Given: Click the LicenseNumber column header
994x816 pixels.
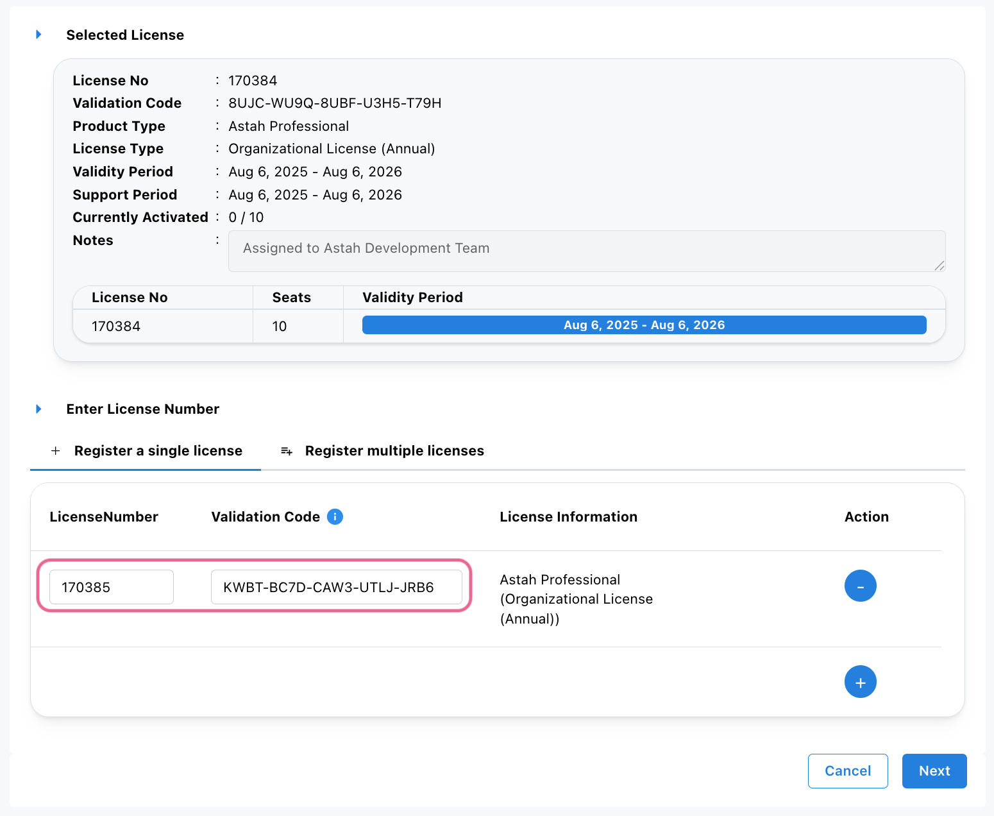Looking at the screenshot, I should tap(104, 517).
